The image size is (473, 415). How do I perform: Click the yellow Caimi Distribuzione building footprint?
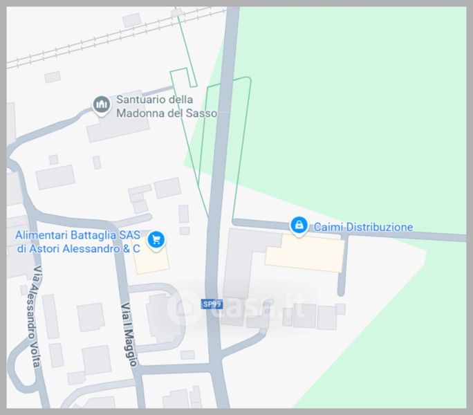click(305, 254)
